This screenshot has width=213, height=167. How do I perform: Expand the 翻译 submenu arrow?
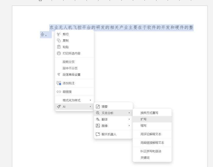click(x=129, y=119)
